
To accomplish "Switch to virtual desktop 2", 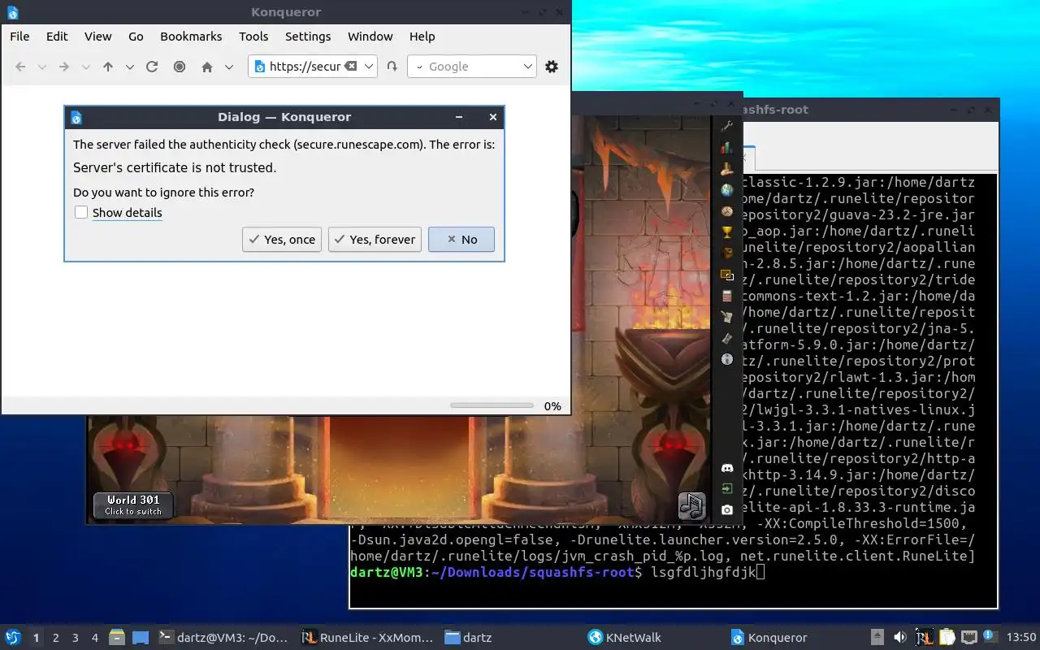I will click(x=55, y=638).
